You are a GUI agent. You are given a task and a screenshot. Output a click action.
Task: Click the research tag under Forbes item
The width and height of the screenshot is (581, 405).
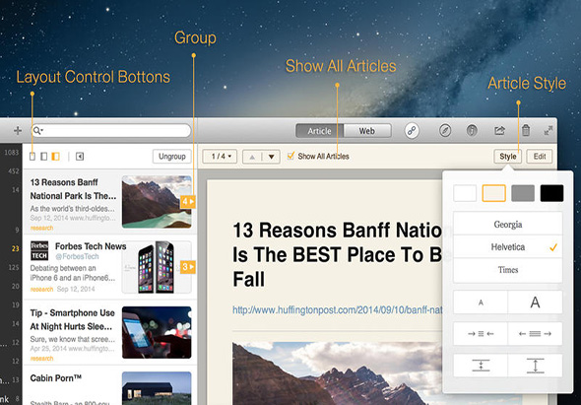41,289
